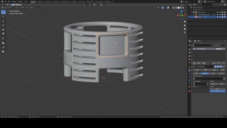Click upper Limits slider value
Image resolution: width=227 pixels, height=128 pixels.
click(217, 89)
